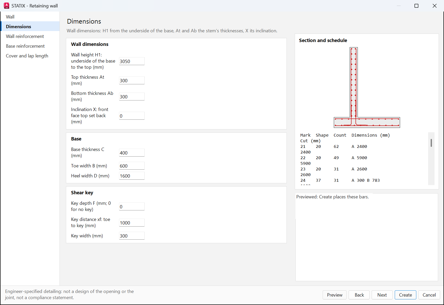Advance with the Next button
The width and height of the screenshot is (444, 305).
[x=382, y=295]
